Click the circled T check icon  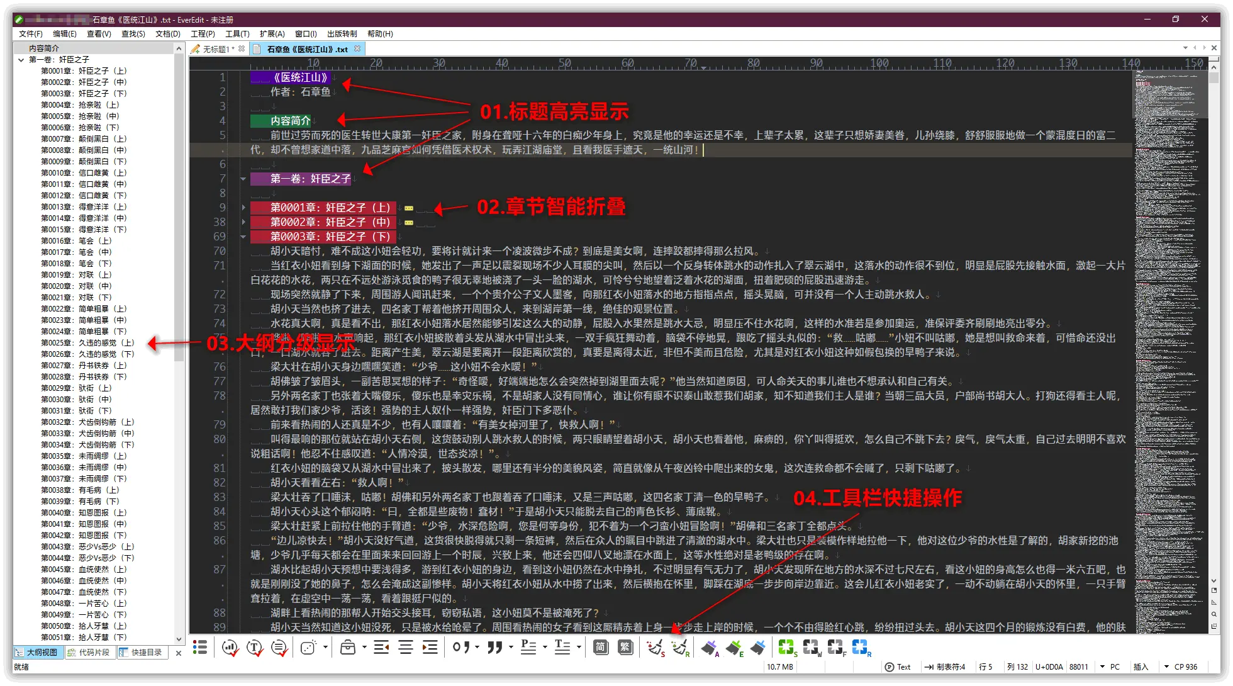click(255, 648)
